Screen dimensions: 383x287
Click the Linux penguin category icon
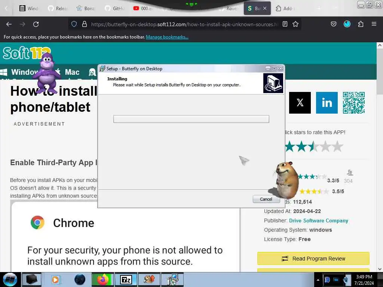point(92,72)
